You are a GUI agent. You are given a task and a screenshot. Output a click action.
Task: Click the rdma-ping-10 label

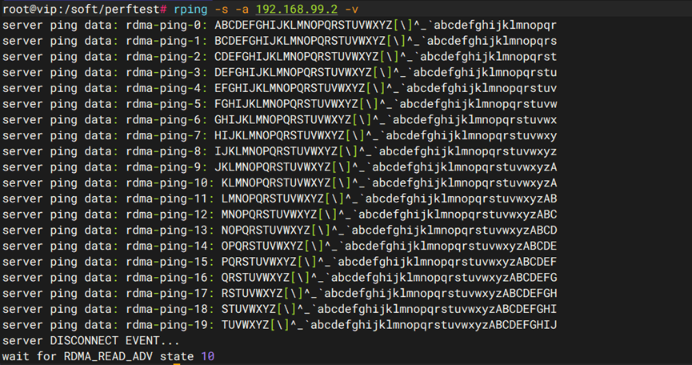(x=170, y=182)
